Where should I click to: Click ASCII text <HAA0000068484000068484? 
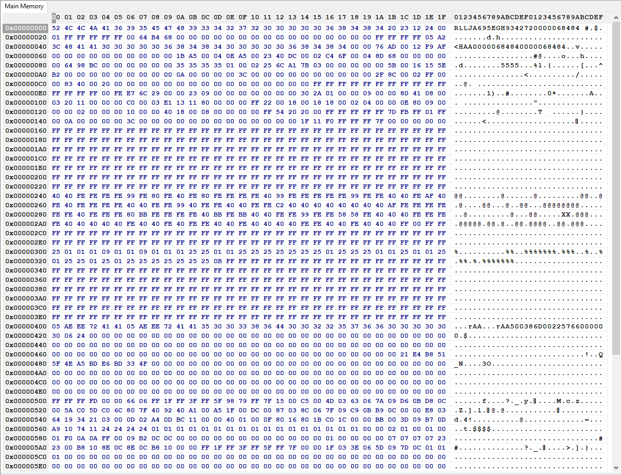point(510,47)
